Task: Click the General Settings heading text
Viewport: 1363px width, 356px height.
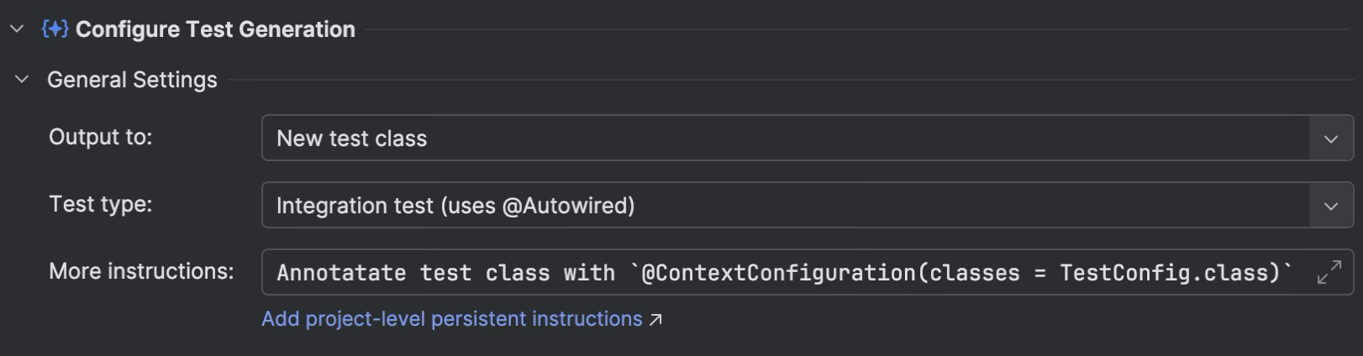Action: point(132,80)
